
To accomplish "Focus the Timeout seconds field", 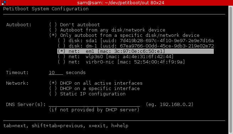I will click(x=56, y=73).
